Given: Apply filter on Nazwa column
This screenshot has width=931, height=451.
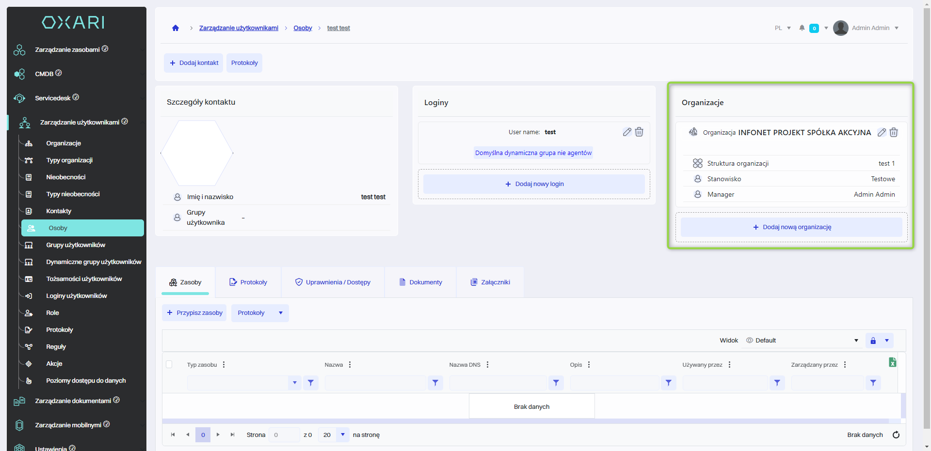Looking at the screenshot, I should [435, 383].
